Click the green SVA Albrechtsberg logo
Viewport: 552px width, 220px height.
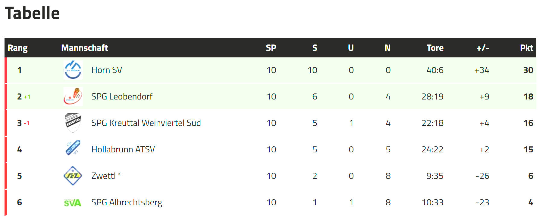coord(73,203)
